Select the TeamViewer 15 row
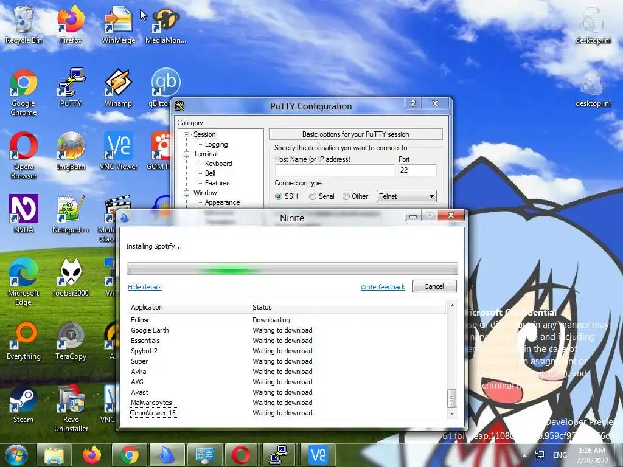The height and width of the screenshot is (467, 623). (x=287, y=413)
